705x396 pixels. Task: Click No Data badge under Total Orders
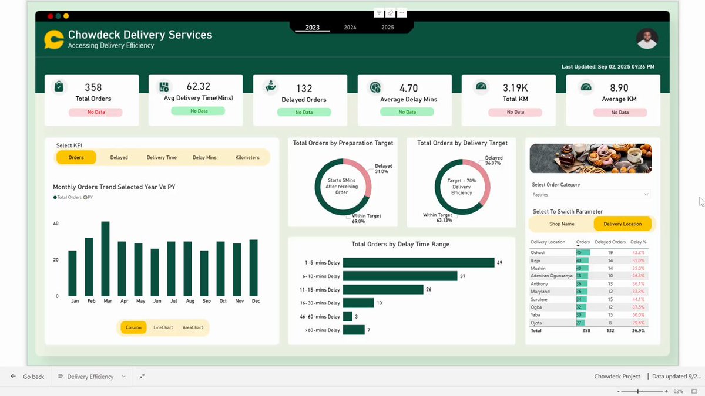click(96, 111)
